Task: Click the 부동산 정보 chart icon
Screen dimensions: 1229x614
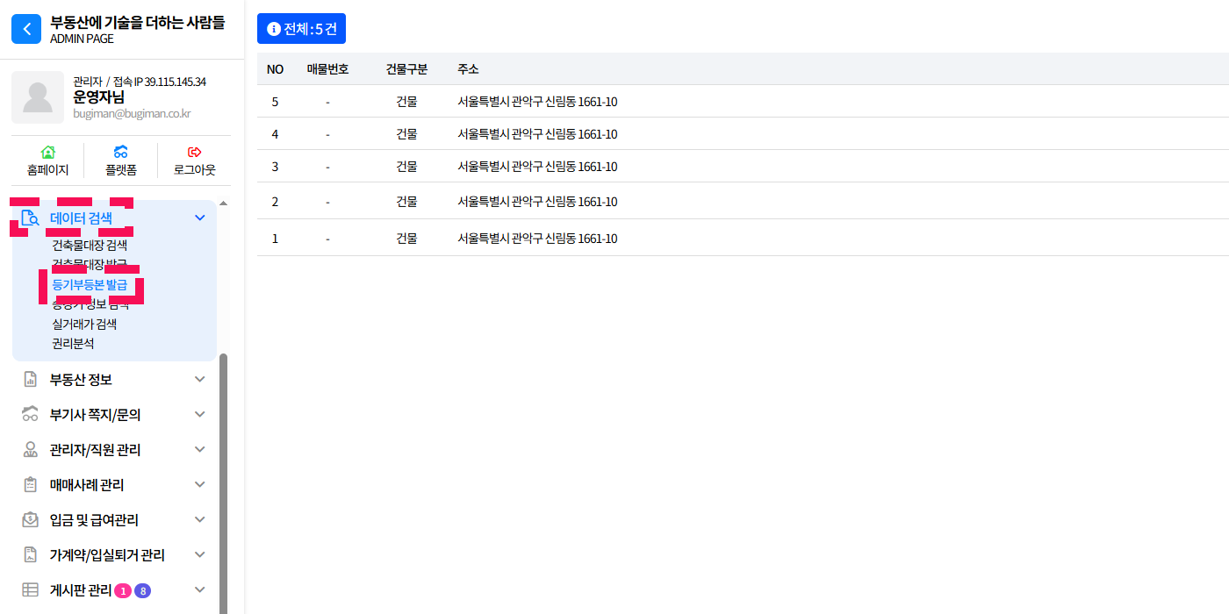Action: coord(30,379)
